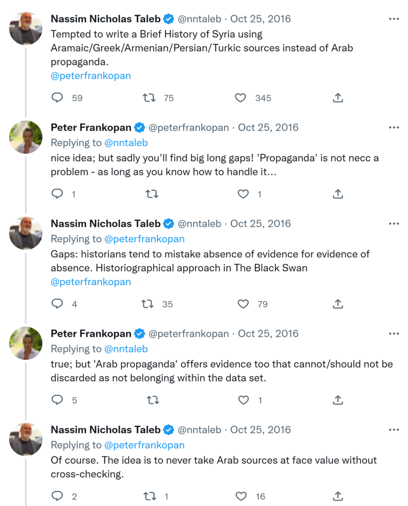Retweet the tweet with 35 retweets

(x=148, y=304)
